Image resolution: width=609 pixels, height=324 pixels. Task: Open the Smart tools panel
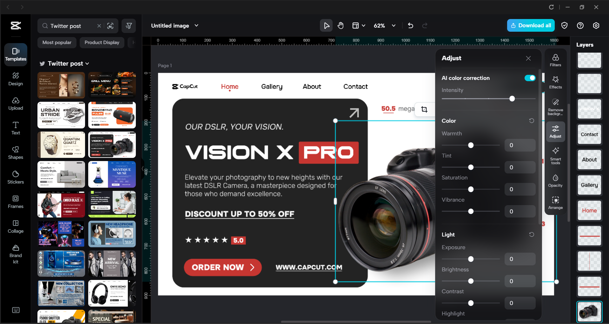click(x=555, y=155)
